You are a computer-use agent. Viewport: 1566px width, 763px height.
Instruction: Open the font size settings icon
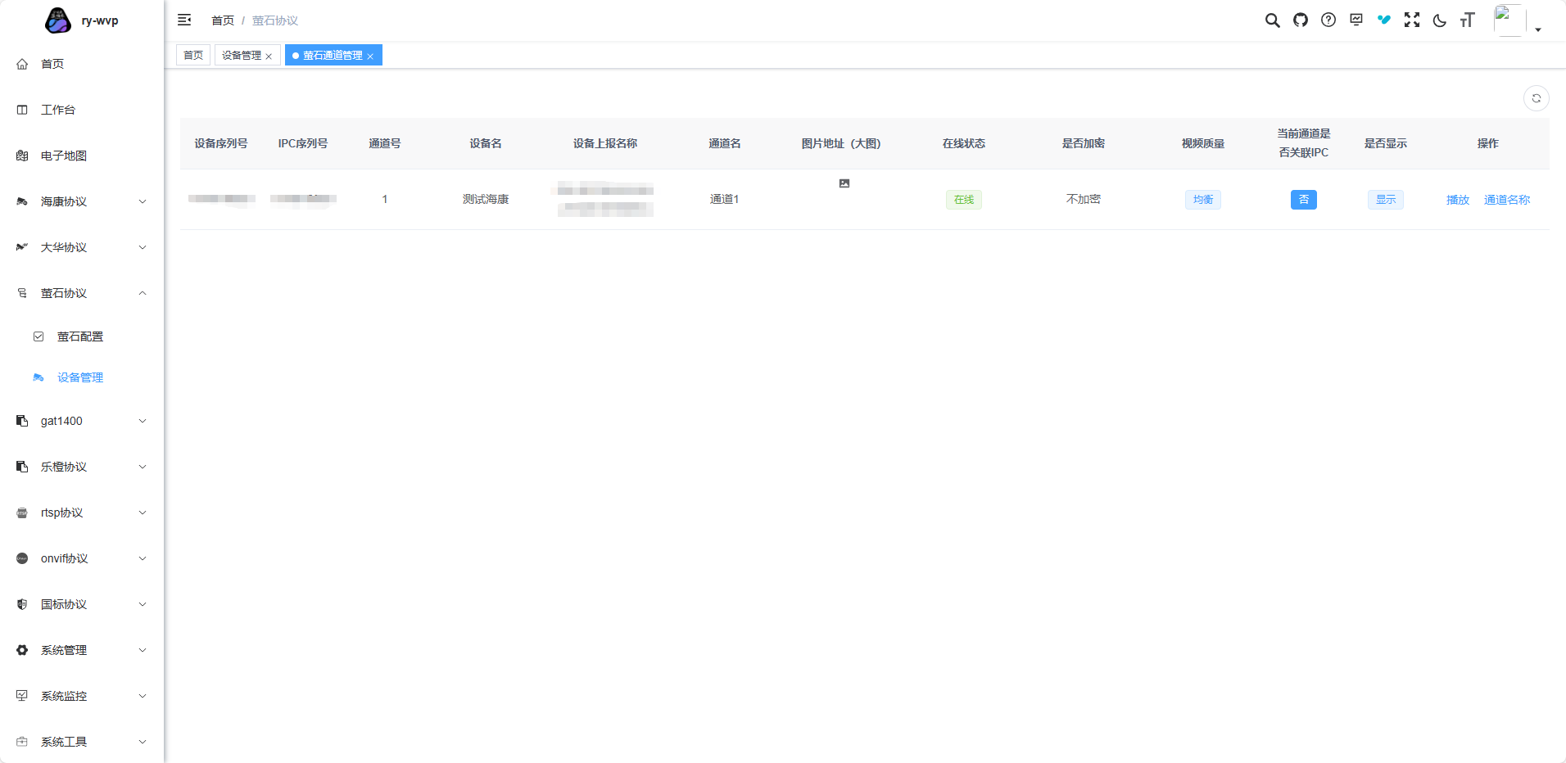point(1467,20)
